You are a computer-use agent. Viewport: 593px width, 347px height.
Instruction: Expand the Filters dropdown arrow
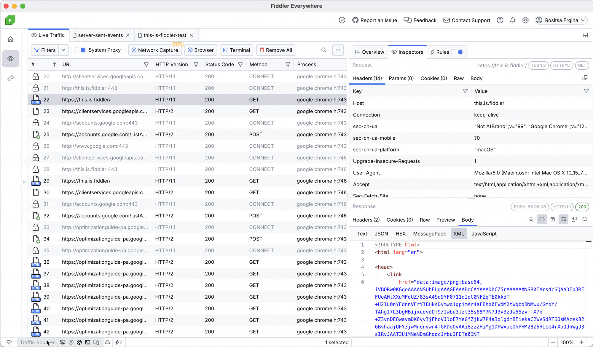[x=63, y=50]
